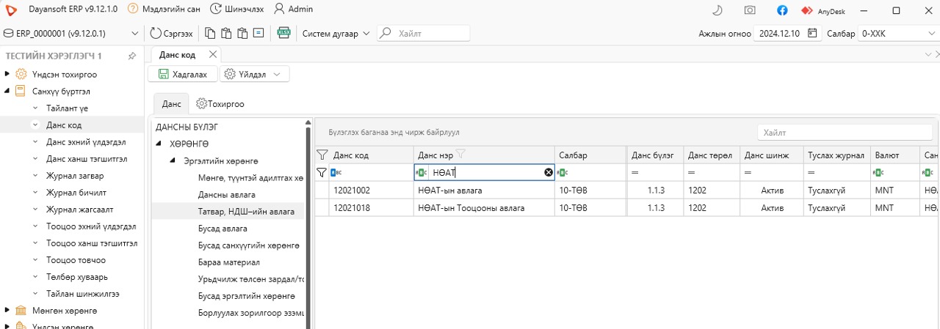940x329 pixels.
Task: Close the Данс код tab
Action: (x=213, y=54)
